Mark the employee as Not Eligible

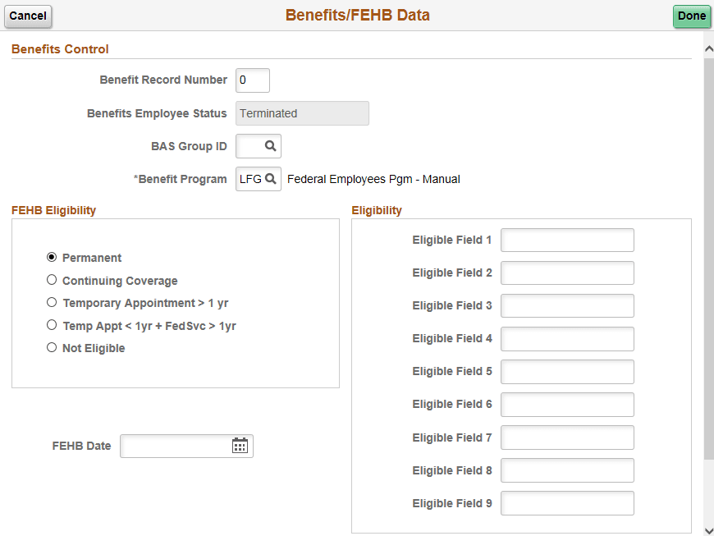52,347
